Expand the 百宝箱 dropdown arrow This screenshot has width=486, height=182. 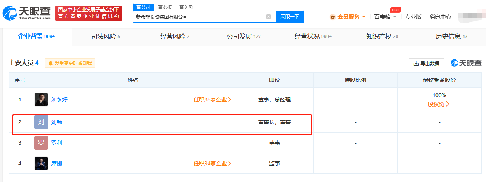(395, 17)
